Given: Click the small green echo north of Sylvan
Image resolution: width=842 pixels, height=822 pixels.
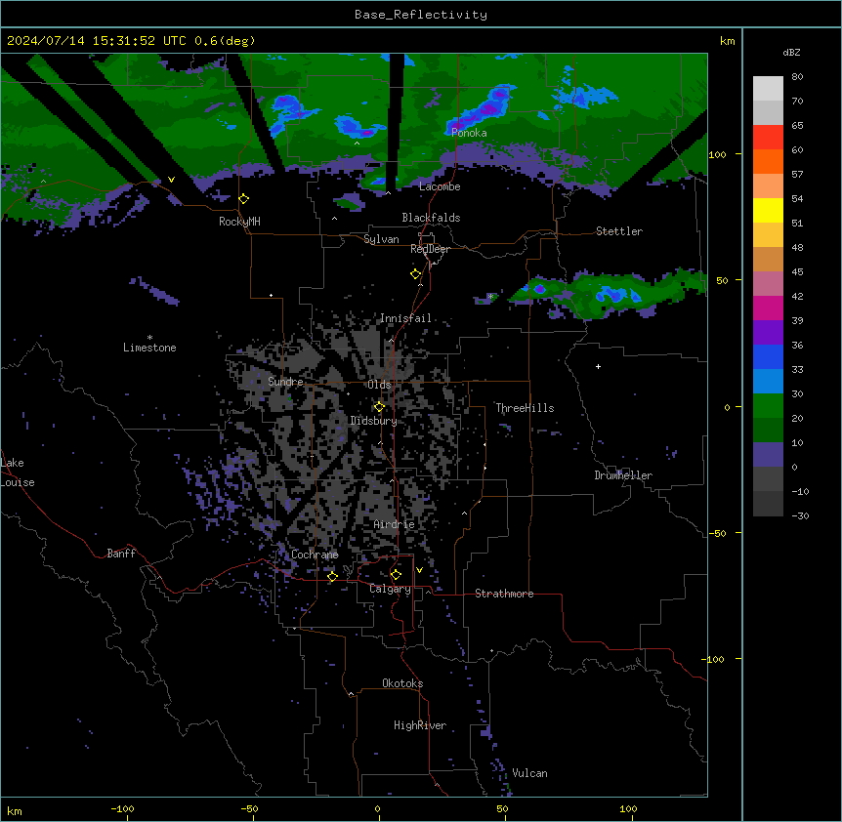Looking at the screenshot, I should click(x=349, y=203).
